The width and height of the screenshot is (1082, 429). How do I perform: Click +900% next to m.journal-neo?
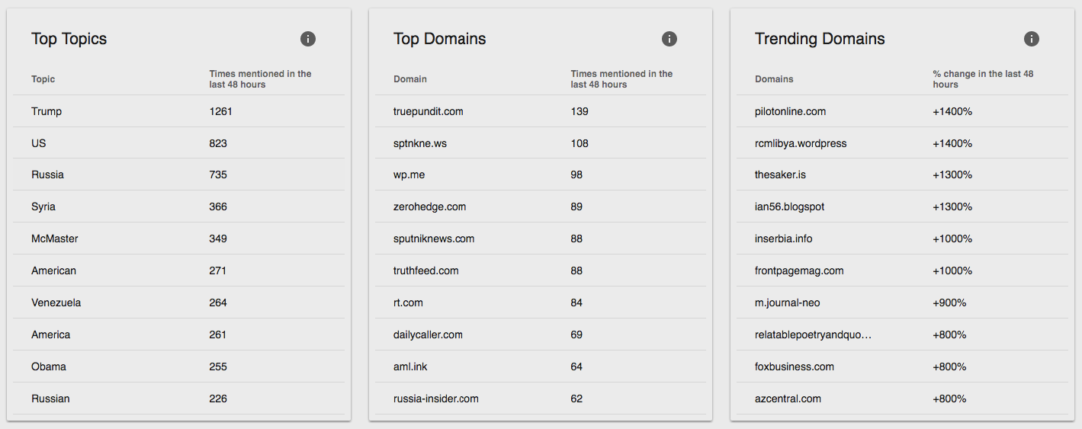pyautogui.click(x=949, y=303)
